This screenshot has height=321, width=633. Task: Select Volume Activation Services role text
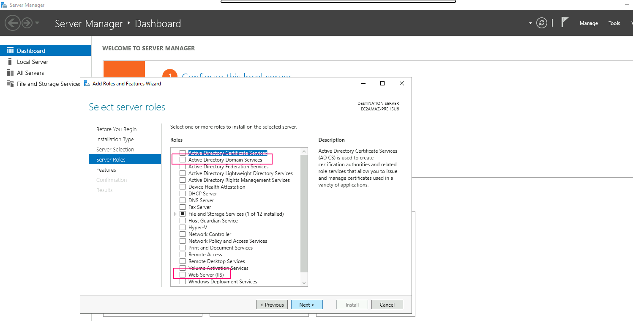(x=218, y=268)
